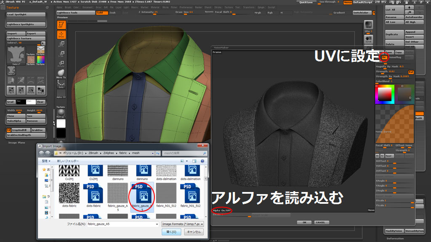Open the Preferences menu

pos(186,8)
